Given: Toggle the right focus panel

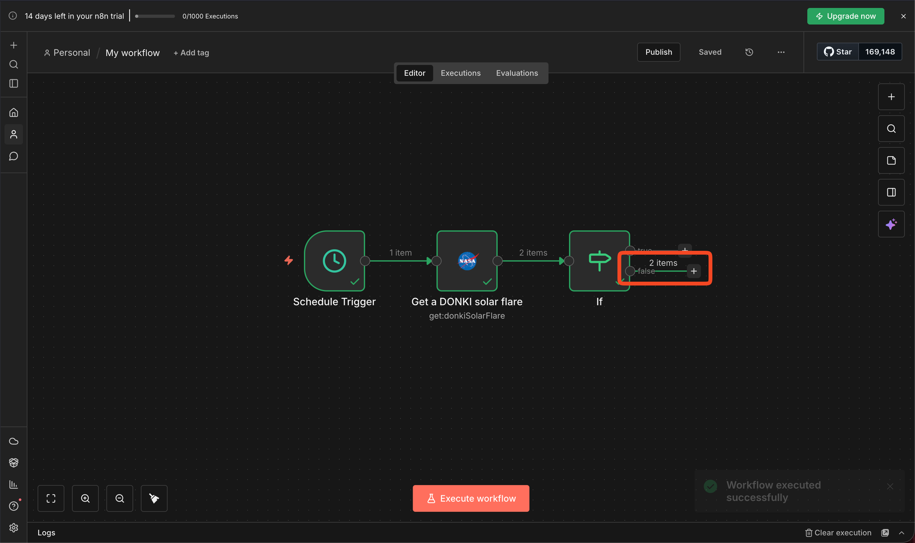Looking at the screenshot, I should coord(891,192).
